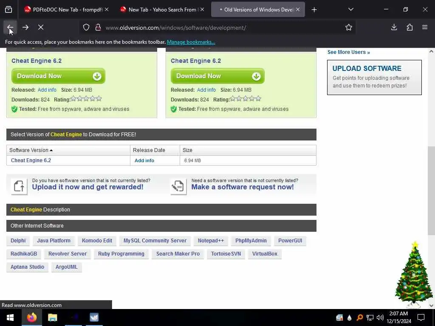Open the TortoiseSVN link
The image size is (435, 326).
click(226, 254)
